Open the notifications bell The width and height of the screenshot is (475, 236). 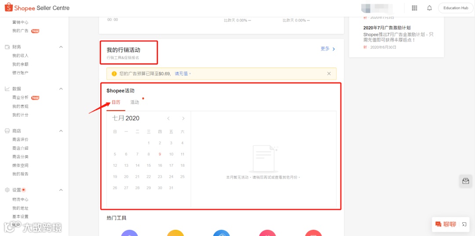point(430,8)
